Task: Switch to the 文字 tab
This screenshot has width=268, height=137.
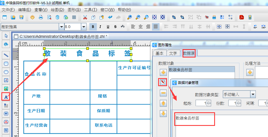Action: tap(173, 53)
